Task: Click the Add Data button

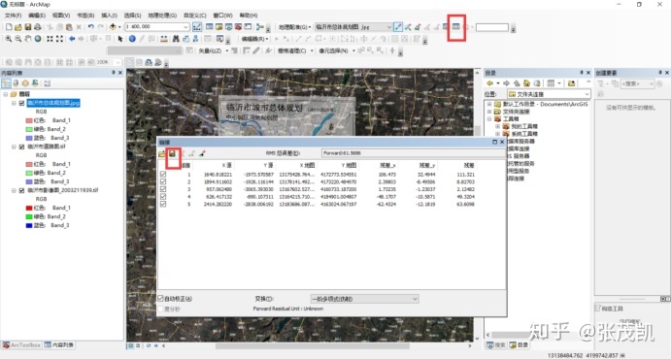Action: coord(113,27)
